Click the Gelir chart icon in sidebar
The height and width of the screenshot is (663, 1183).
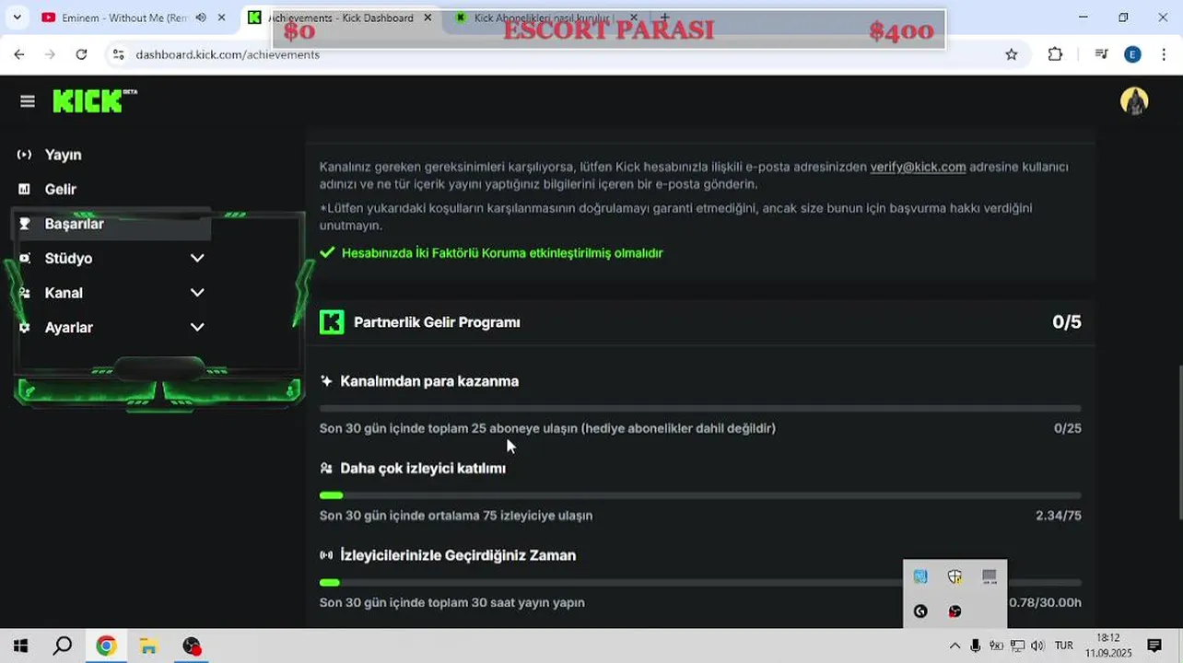click(25, 189)
